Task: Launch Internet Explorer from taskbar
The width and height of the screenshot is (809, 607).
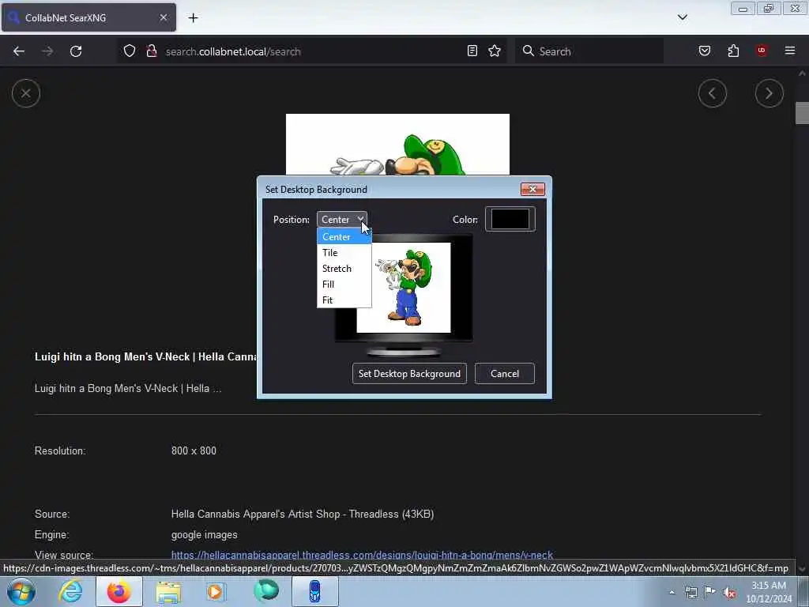Action: [70, 591]
